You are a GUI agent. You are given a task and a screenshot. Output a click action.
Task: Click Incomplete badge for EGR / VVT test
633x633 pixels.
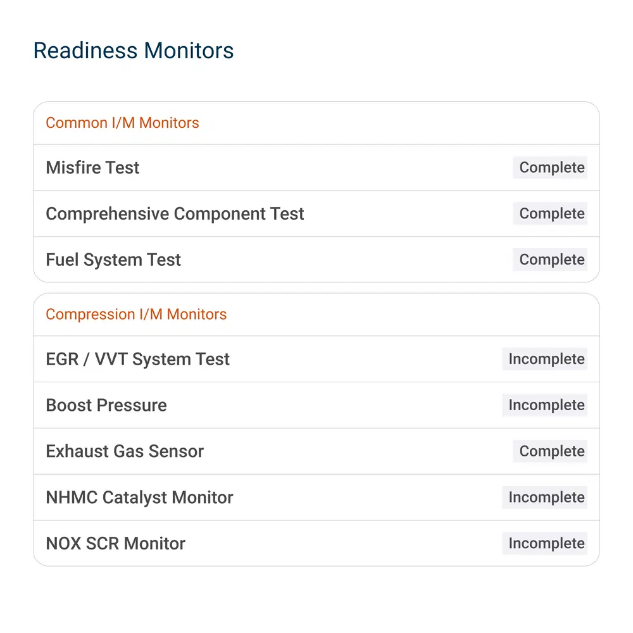click(544, 359)
